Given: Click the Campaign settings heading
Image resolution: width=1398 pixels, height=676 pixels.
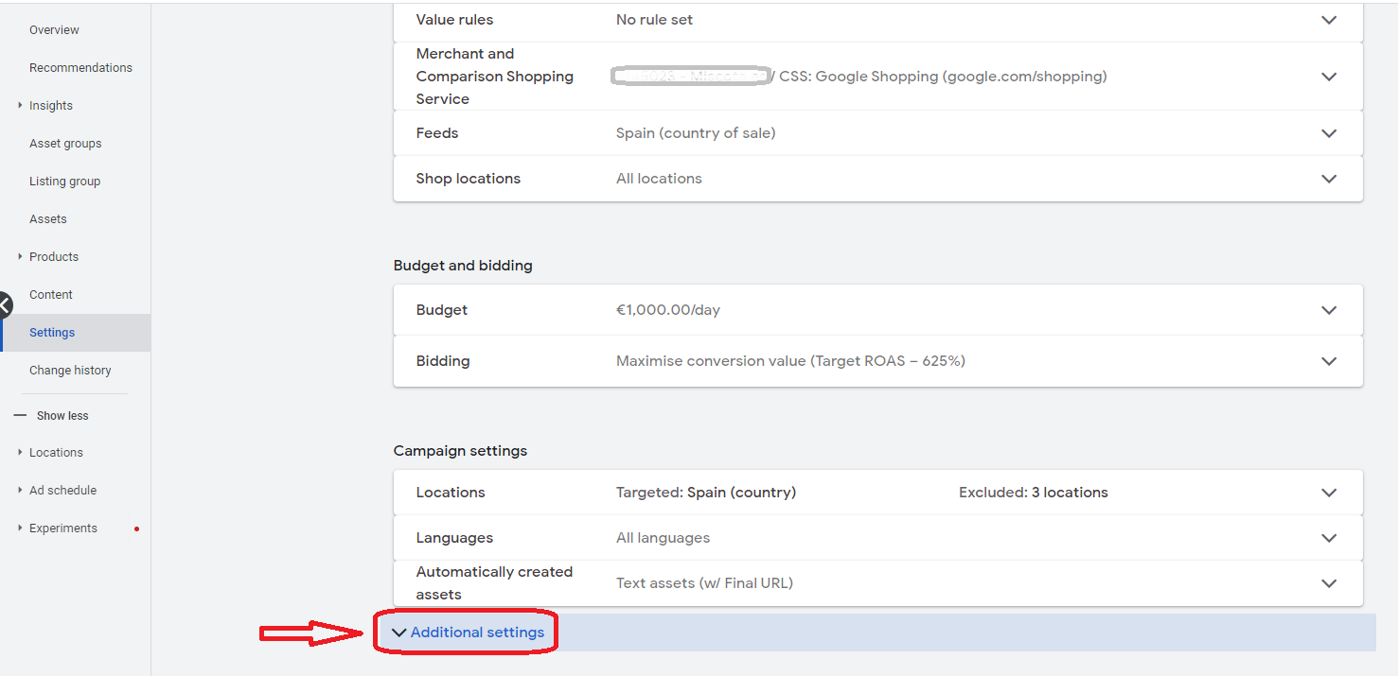Looking at the screenshot, I should point(460,451).
